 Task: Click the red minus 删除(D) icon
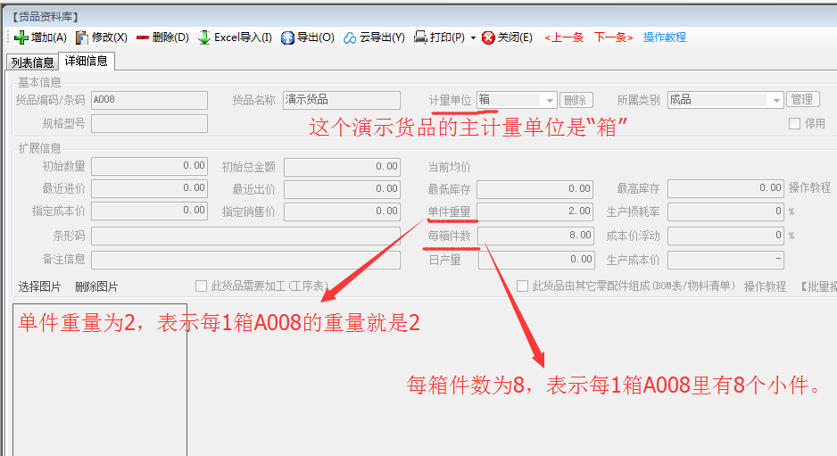143,37
